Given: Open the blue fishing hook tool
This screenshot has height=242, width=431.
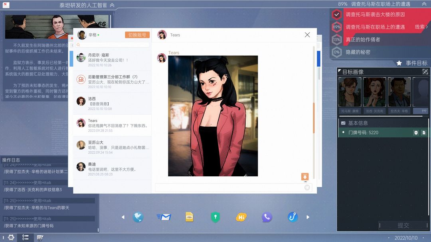Looking at the screenshot, I should 293,217.
